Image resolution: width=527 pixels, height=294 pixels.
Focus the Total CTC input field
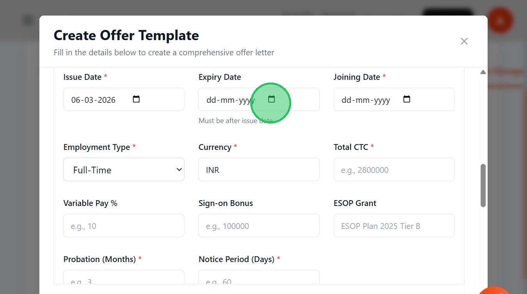(x=394, y=169)
